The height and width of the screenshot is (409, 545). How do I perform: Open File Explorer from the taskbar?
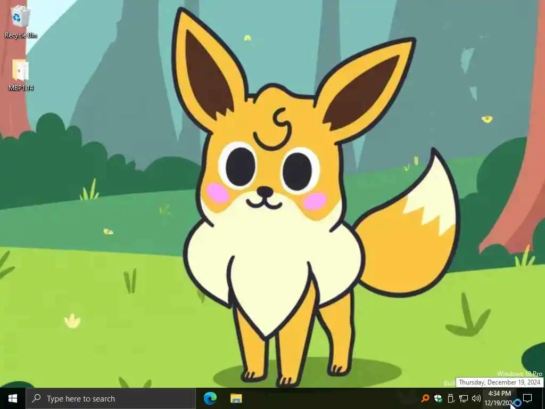(x=236, y=398)
